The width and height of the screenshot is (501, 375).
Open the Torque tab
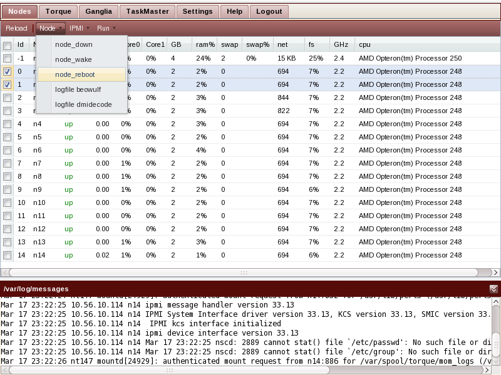58,11
